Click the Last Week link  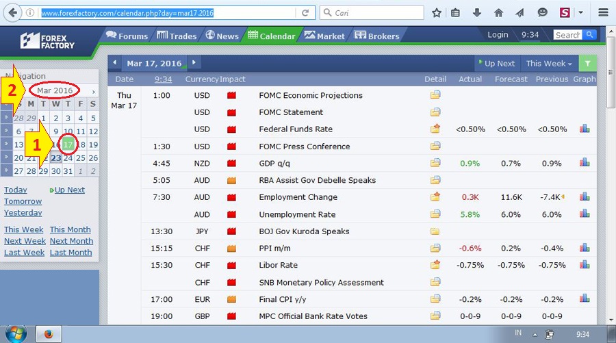[x=25, y=252]
